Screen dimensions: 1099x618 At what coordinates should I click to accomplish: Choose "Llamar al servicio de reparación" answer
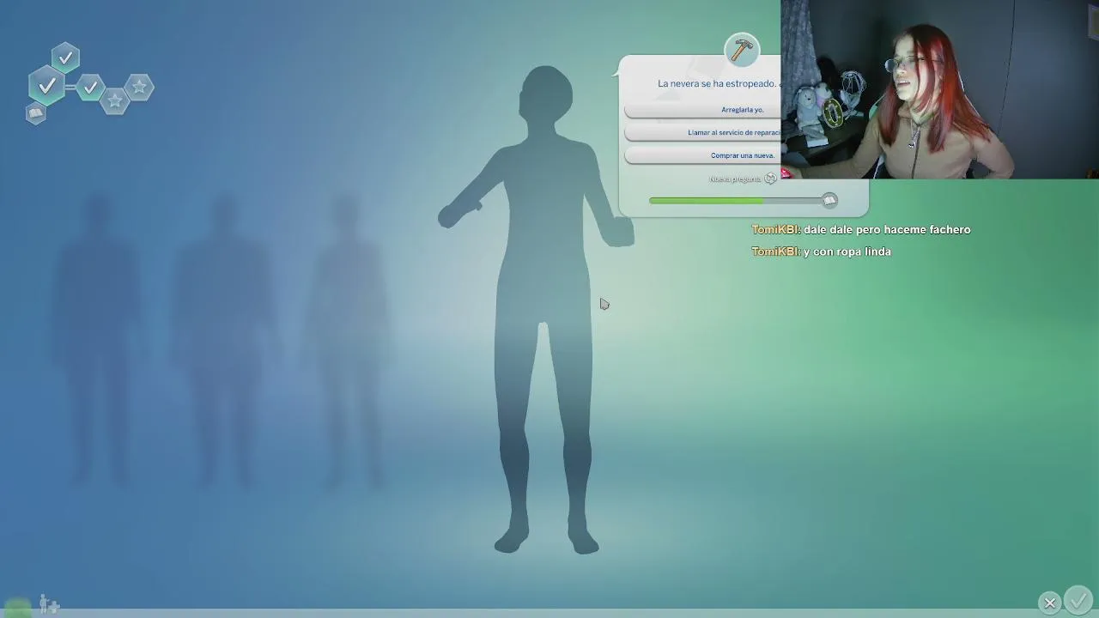pos(702,132)
